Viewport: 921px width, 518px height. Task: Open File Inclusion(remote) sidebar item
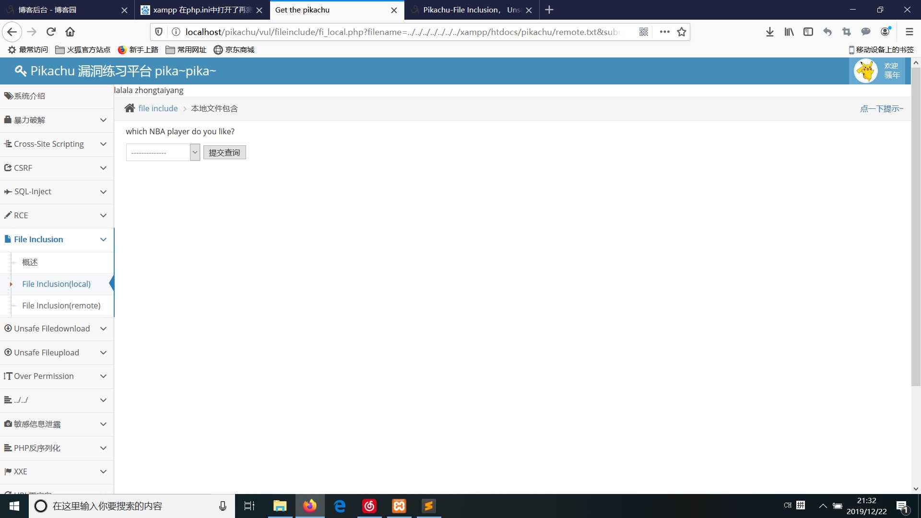[x=61, y=306]
